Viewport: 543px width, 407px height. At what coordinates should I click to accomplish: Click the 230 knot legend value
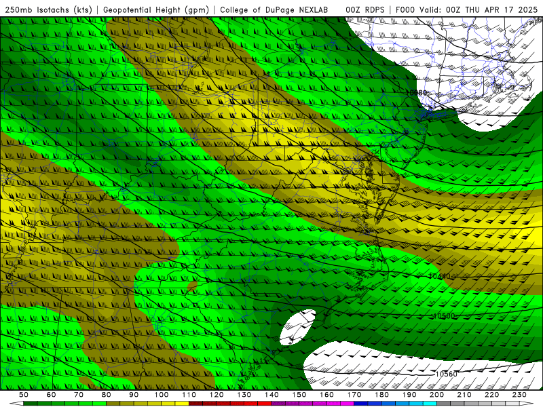(519, 395)
